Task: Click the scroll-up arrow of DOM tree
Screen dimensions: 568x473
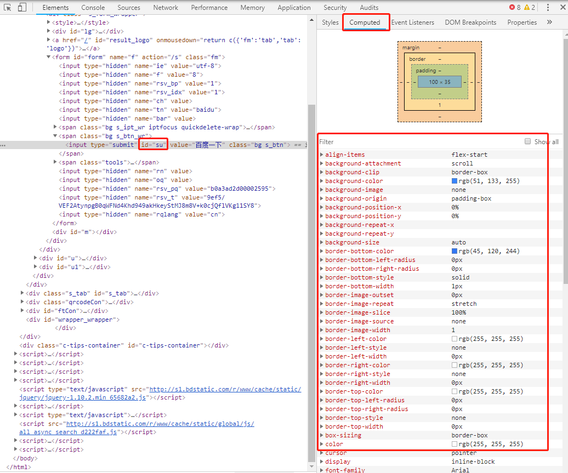Action: pos(311,20)
